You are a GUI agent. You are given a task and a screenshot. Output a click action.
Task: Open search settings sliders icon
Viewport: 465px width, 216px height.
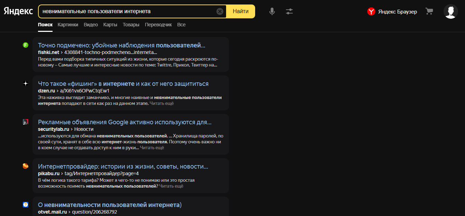click(x=289, y=11)
